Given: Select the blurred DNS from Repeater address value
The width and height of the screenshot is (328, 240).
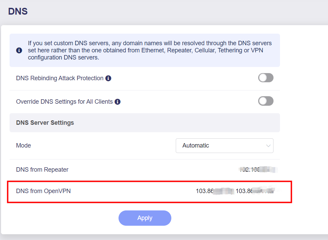Looking at the screenshot, I should [x=258, y=170].
